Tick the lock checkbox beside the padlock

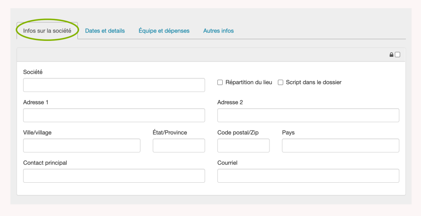397,55
